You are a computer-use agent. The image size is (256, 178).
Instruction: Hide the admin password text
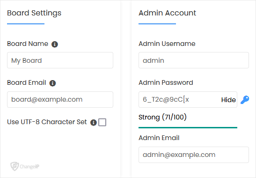tap(228, 100)
